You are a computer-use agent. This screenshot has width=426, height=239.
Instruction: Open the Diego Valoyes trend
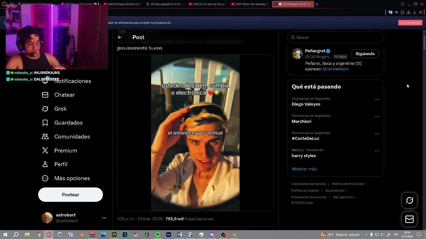306,104
